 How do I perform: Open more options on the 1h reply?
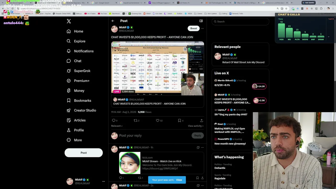click(202, 148)
